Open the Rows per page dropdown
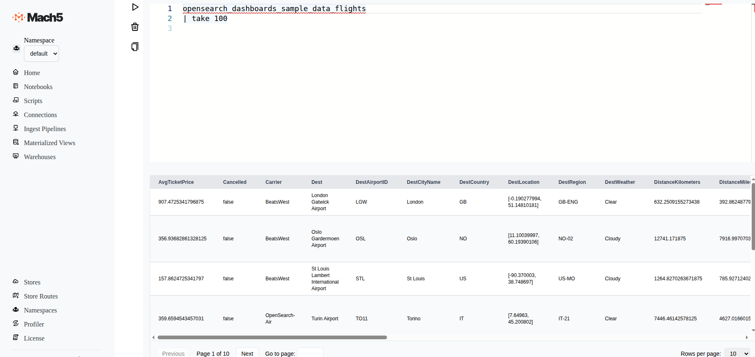This screenshot has height=357, width=755. 737,353
